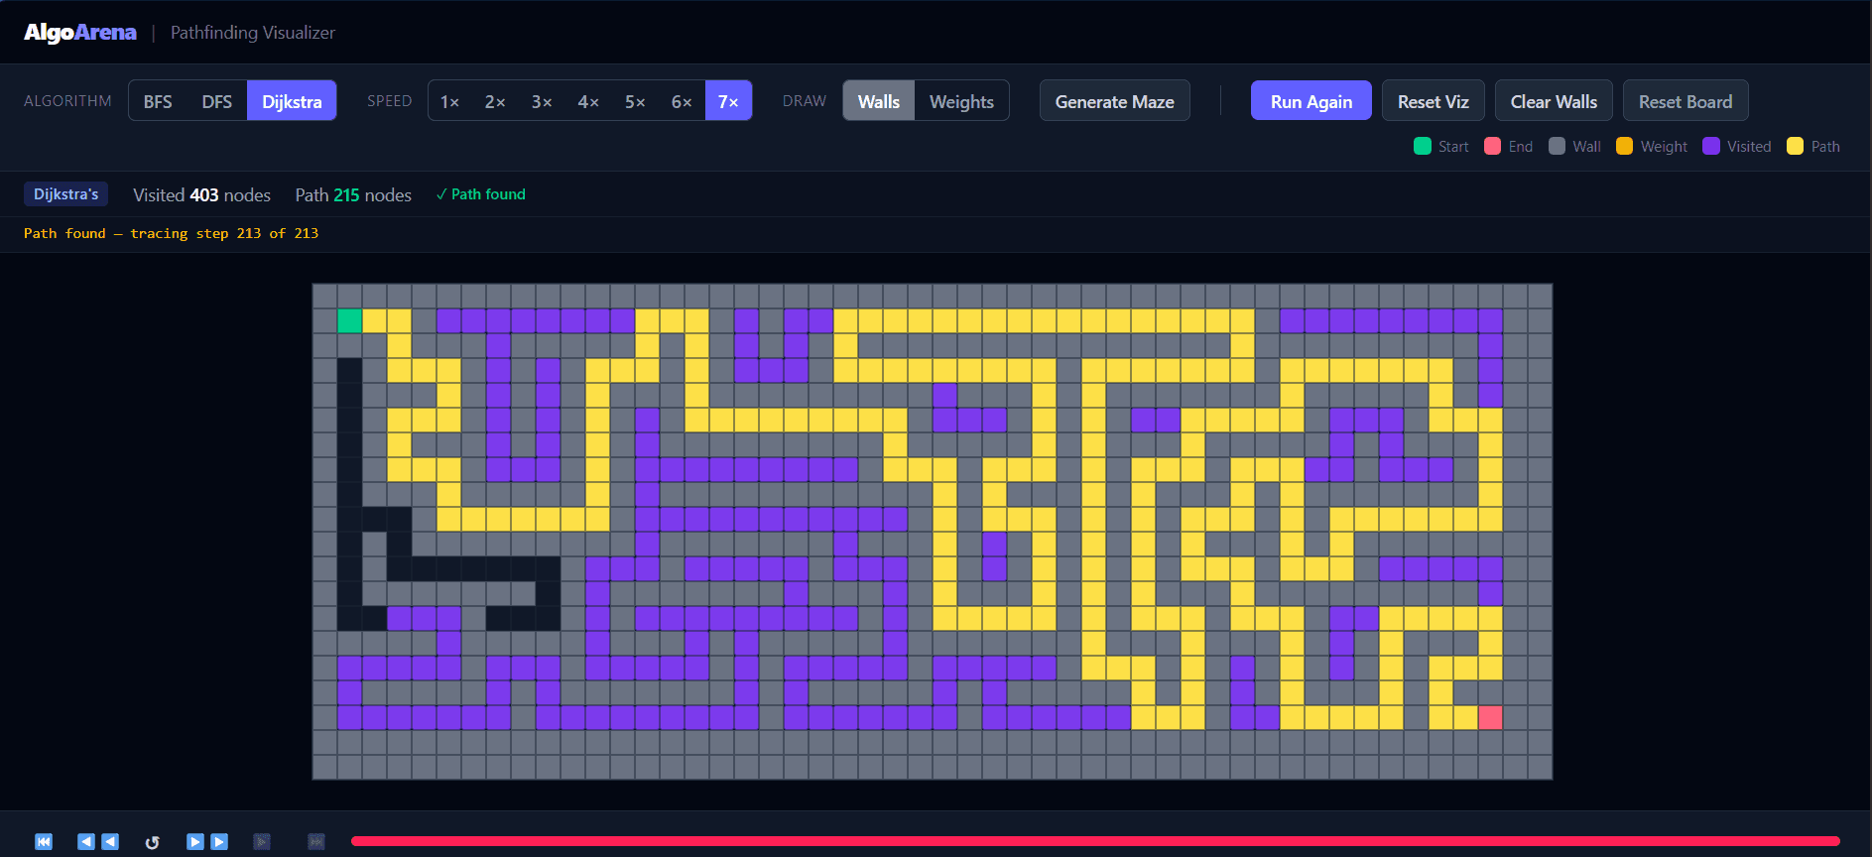Click the Path legend entry
Viewport: 1872px width, 857px height.
tap(1813, 146)
